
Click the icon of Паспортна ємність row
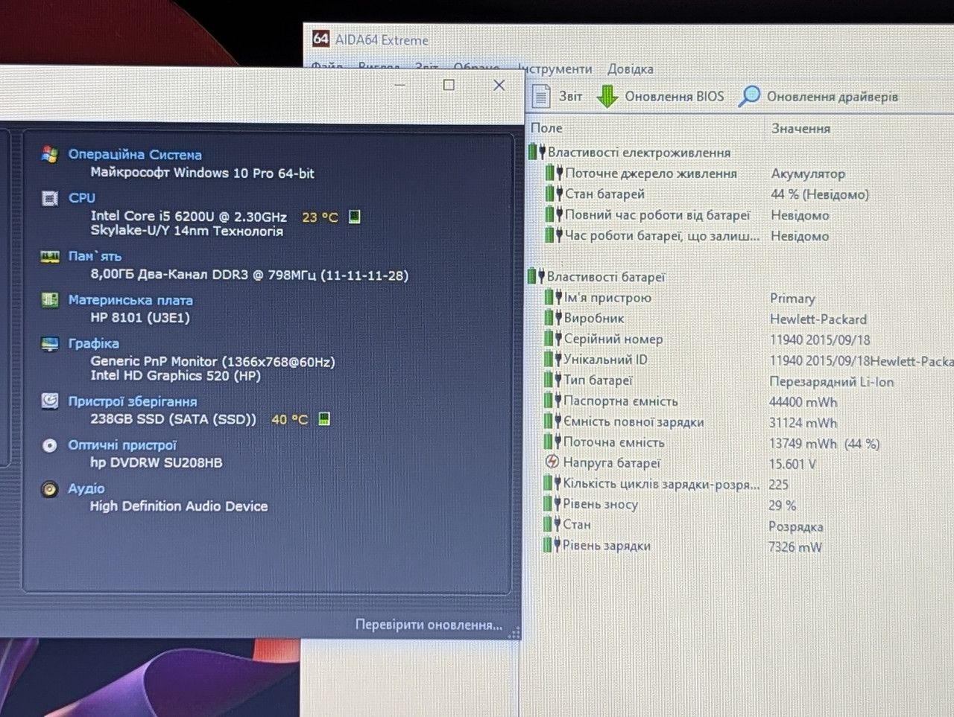pos(552,401)
